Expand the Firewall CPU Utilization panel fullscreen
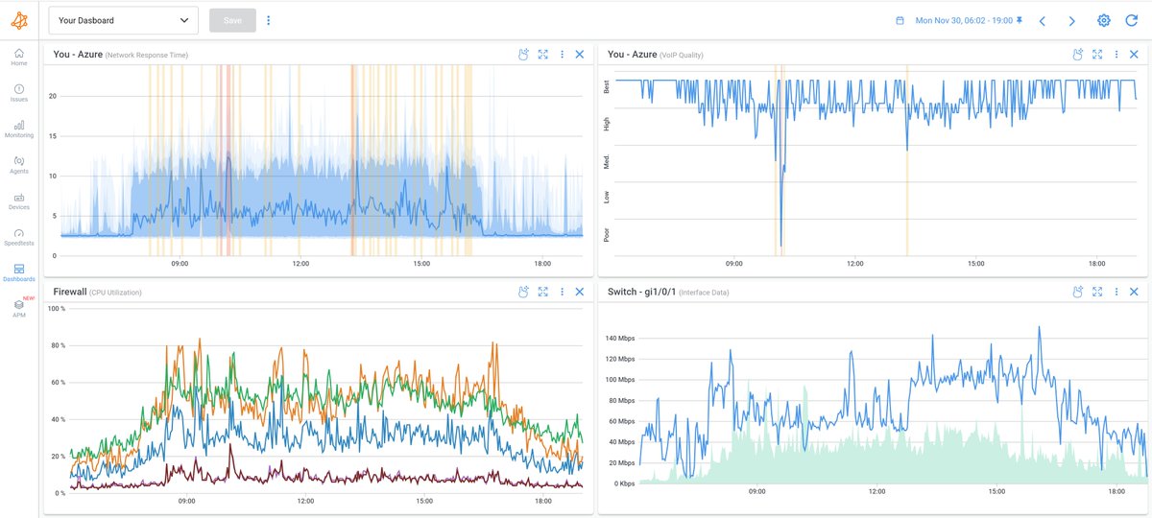The image size is (1152, 518). [543, 292]
